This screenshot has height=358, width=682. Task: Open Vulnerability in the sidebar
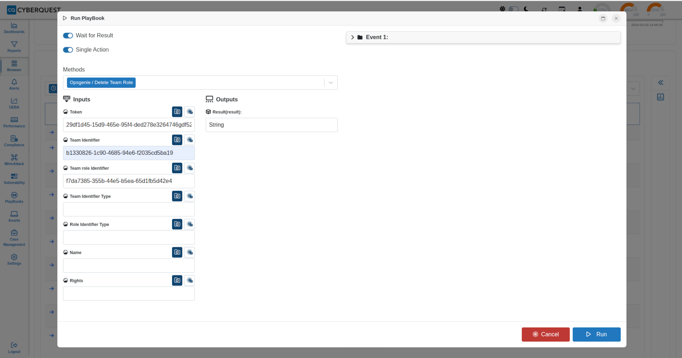coord(14,179)
